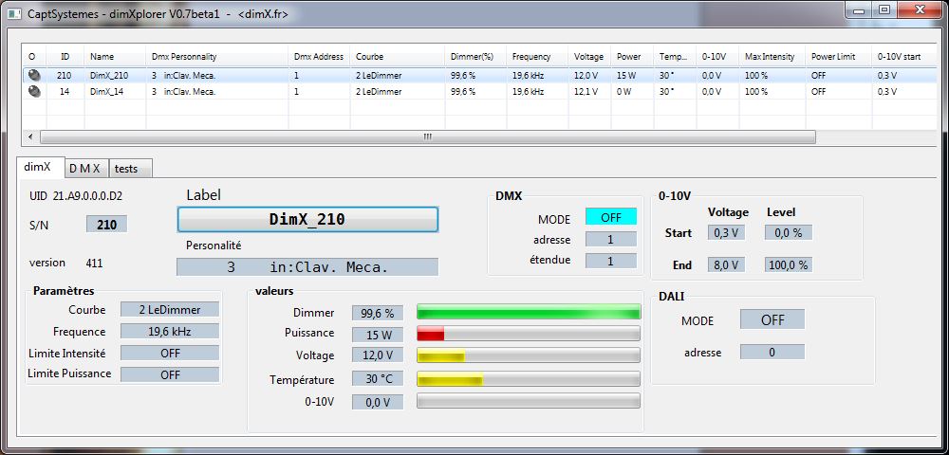
Task: Switch to the D M X tab
Action: tap(85, 168)
